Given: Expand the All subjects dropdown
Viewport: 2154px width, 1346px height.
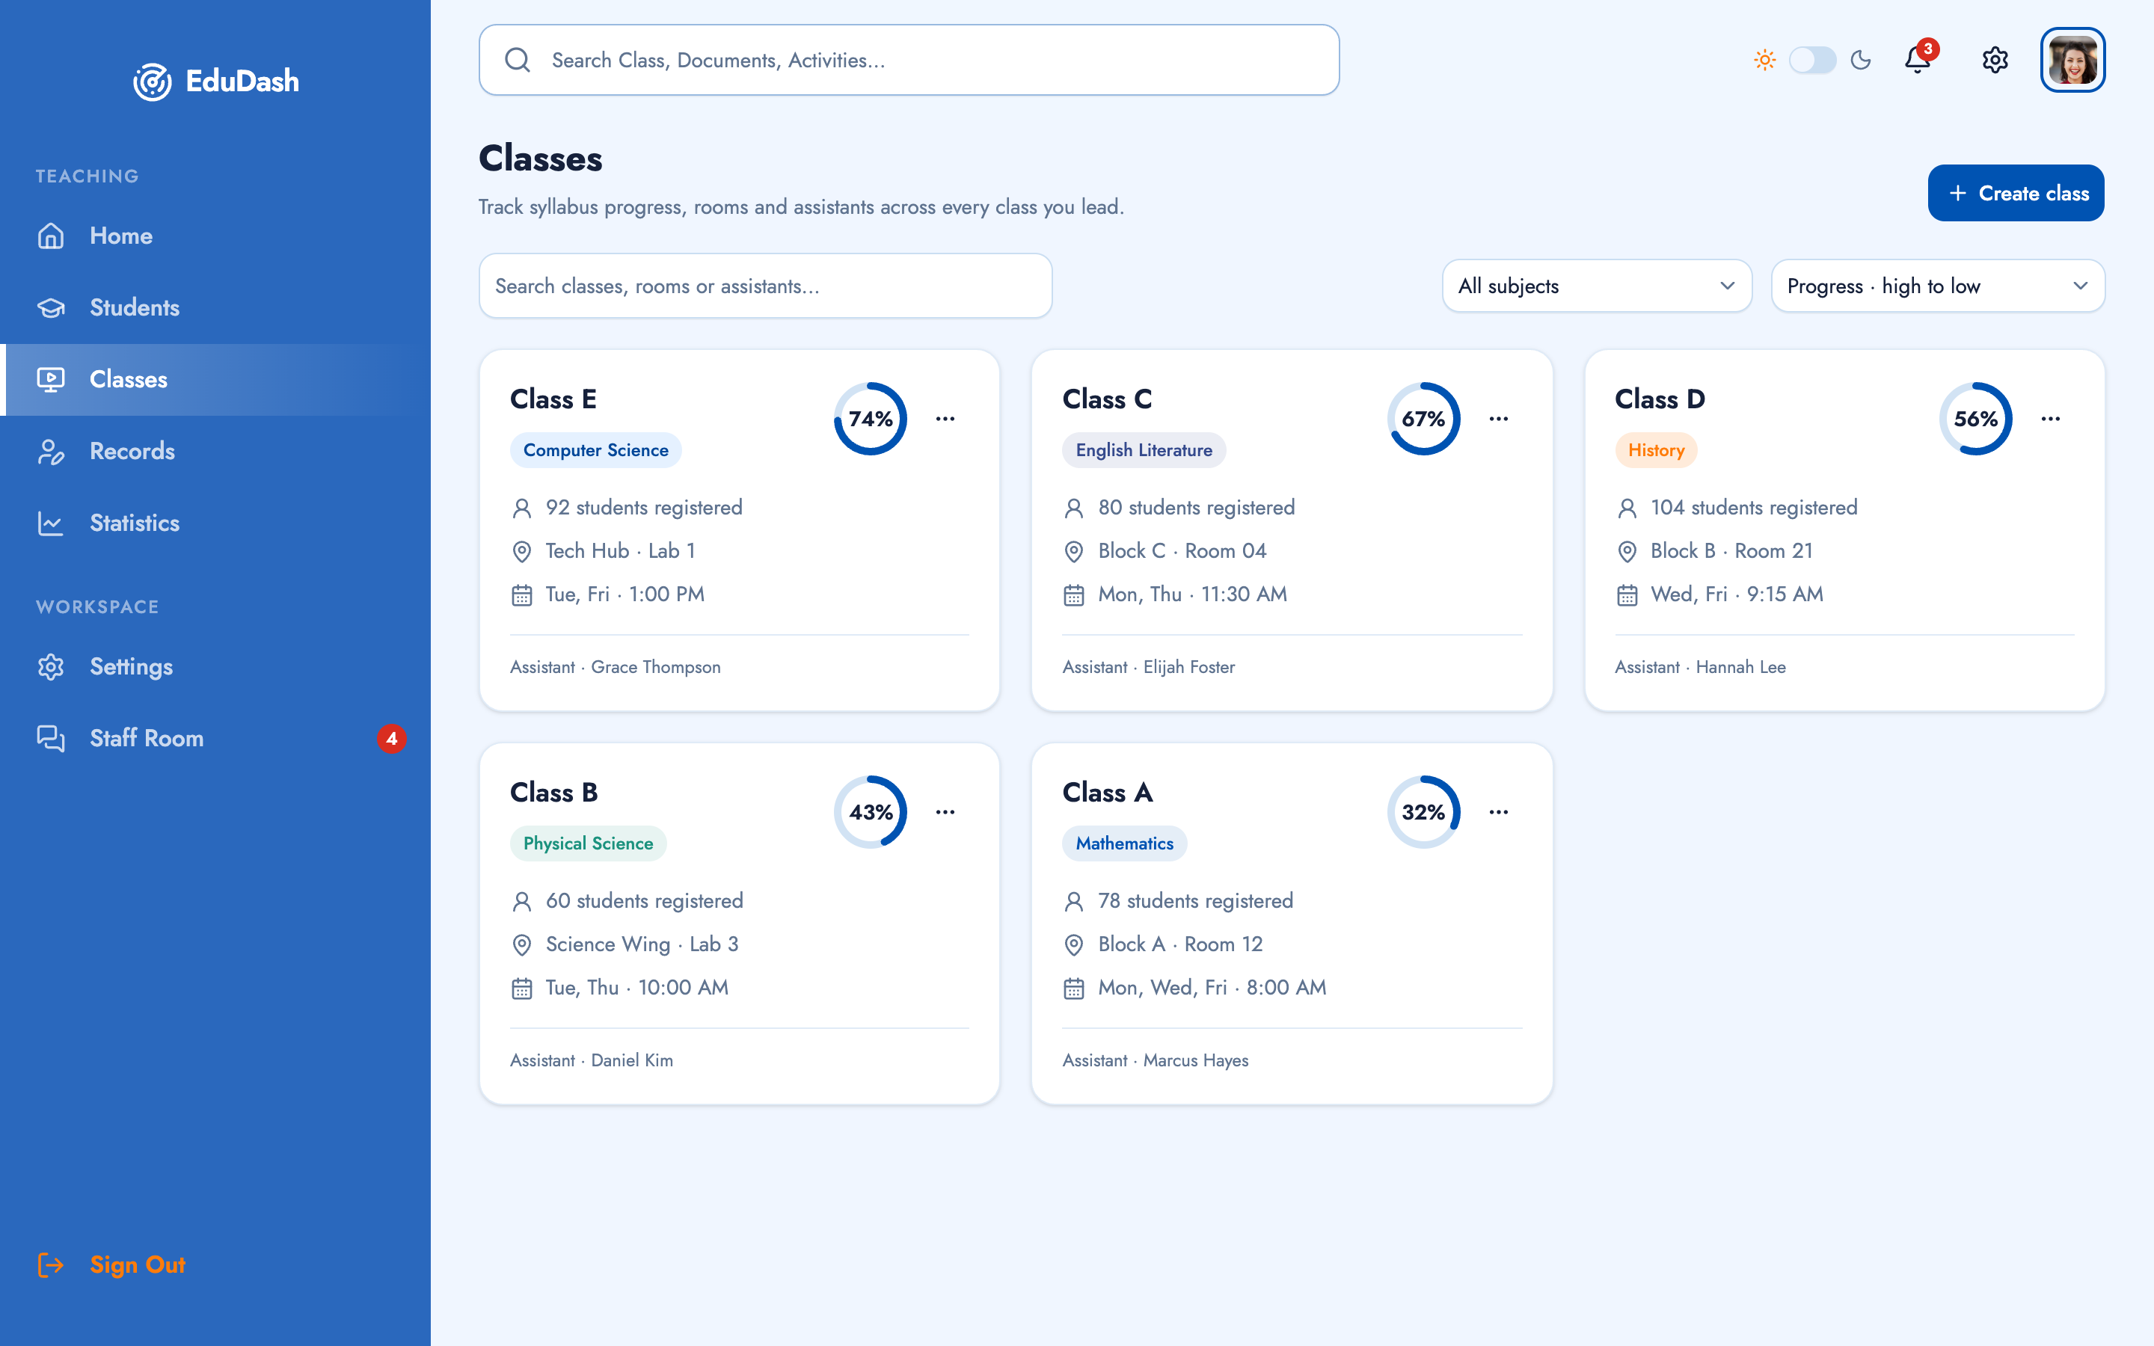Looking at the screenshot, I should point(1597,286).
